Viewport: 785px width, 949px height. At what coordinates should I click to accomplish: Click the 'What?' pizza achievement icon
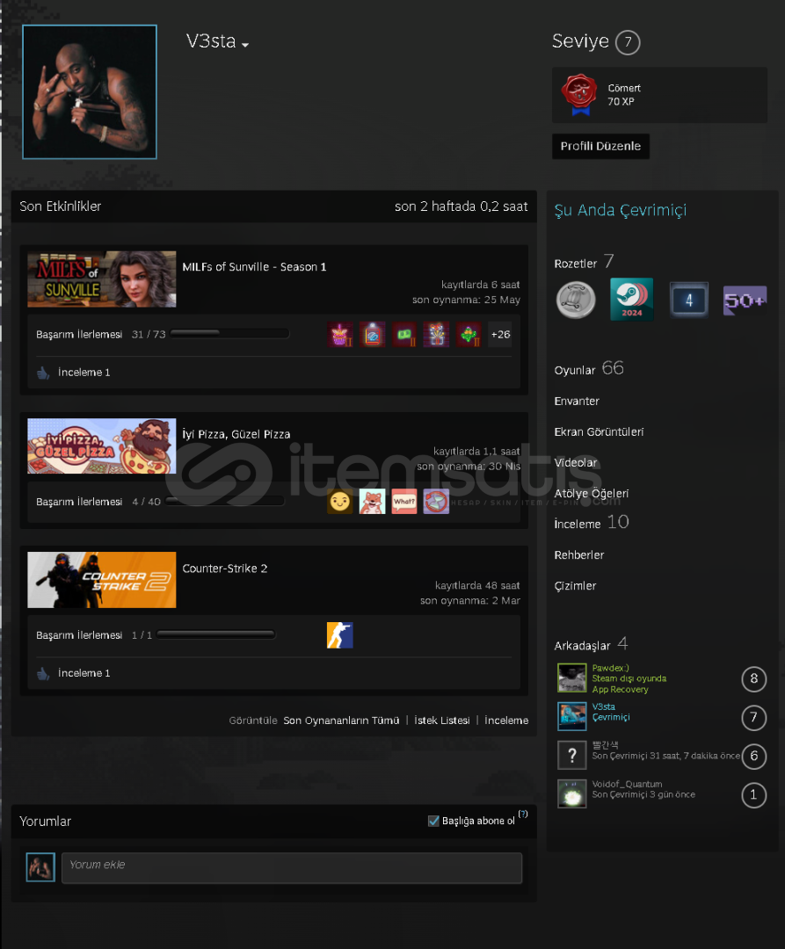point(404,502)
